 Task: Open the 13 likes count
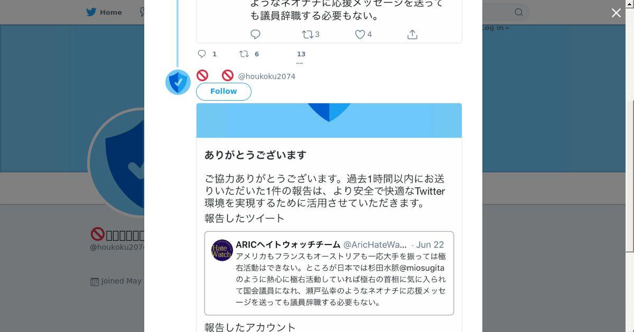click(x=301, y=54)
